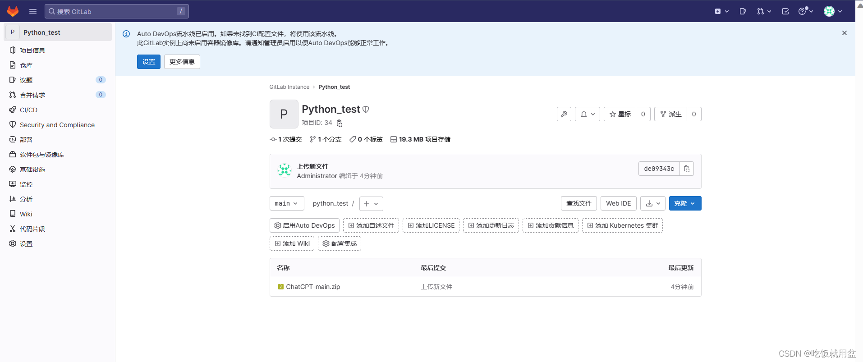The width and height of the screenshot is (863, 362).
Task: Click the GitLab fox logo
Action: [x=13, y=11]
